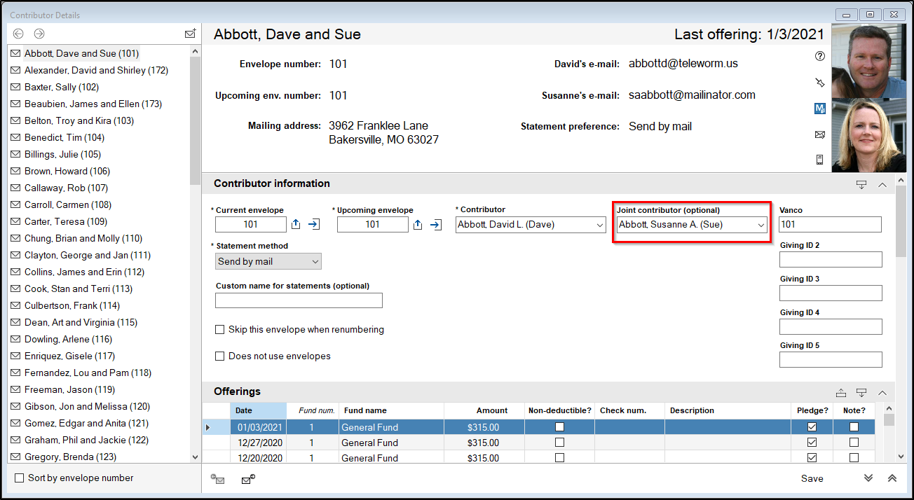
Task: Select Baxter, Sally (102) in contributor list
Action: (x=61, y=88)
